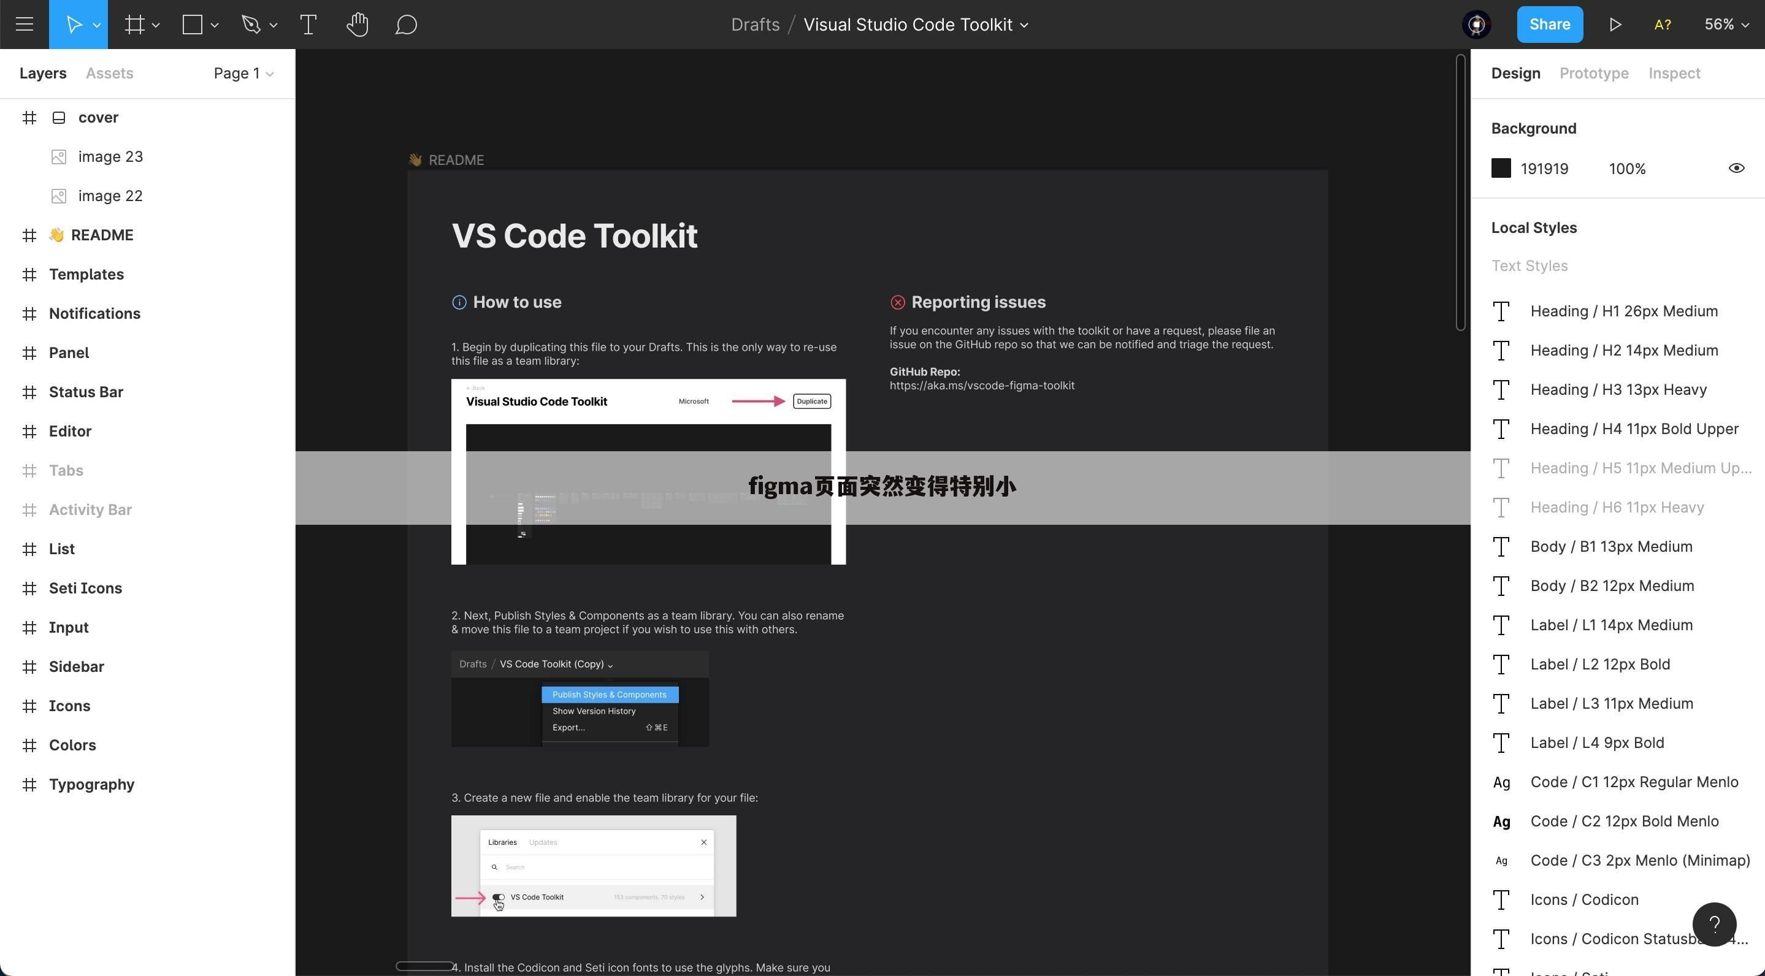Click the frame icon beside cover layer

click(x=29, y=118)
